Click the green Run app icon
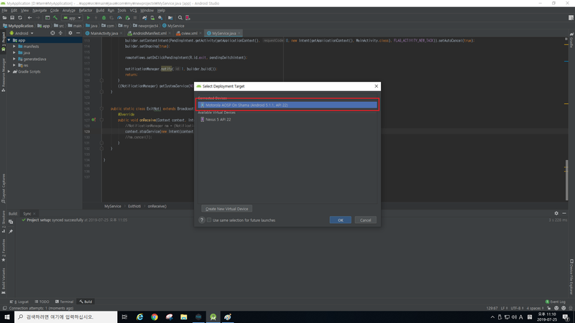The image size is (575, 323). coord(88,17)
